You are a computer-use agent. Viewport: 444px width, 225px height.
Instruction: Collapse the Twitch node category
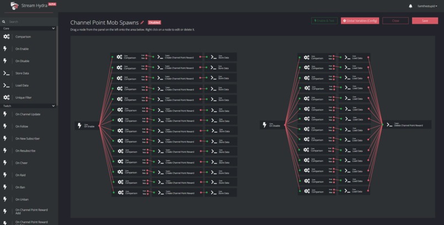[53, 106]
